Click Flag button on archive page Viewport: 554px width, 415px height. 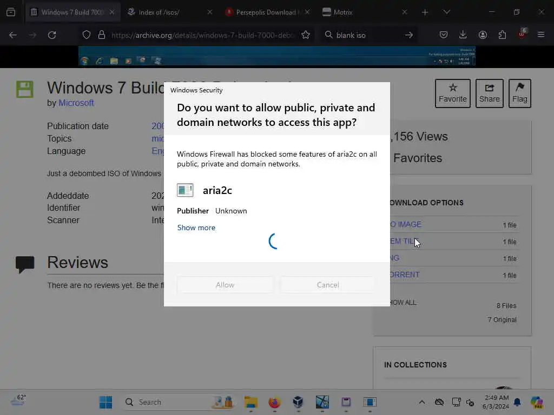[x=520, y=93]
